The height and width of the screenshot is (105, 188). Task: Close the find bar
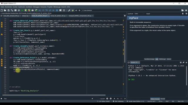tap(1, 99)
